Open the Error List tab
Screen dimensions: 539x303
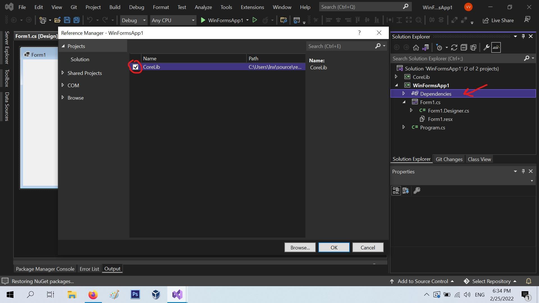pos(89,269)
